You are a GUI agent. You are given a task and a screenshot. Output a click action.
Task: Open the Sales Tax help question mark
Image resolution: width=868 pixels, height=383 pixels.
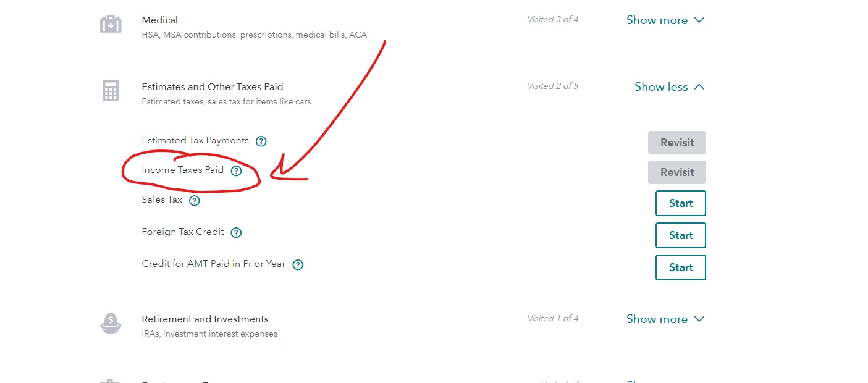click(195, 200)
